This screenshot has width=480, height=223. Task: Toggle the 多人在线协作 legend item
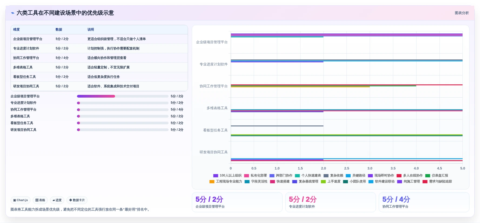point(409,176)
